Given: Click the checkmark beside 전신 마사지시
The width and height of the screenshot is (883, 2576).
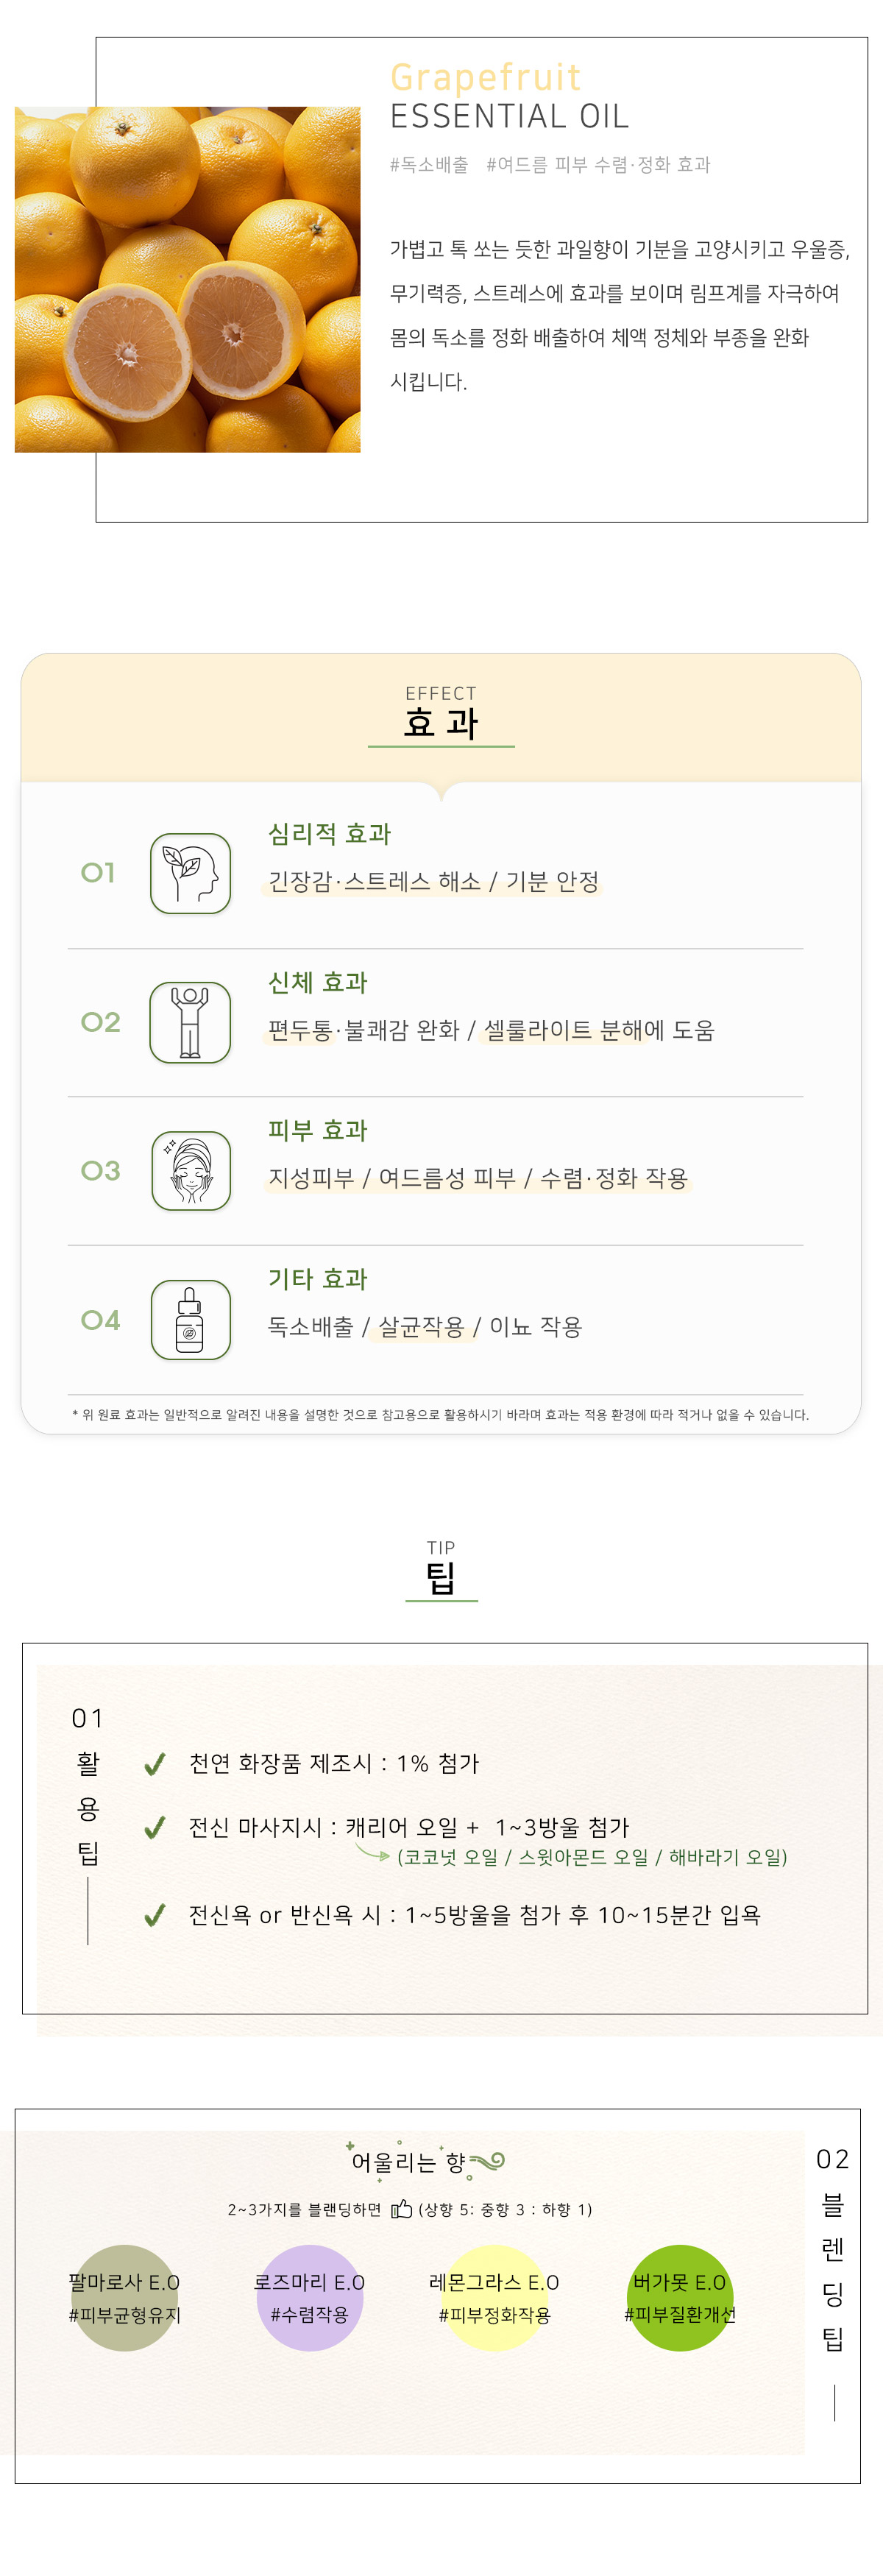Looking at the screenshot, I should pyautogui.click(x=154, y=1828).
